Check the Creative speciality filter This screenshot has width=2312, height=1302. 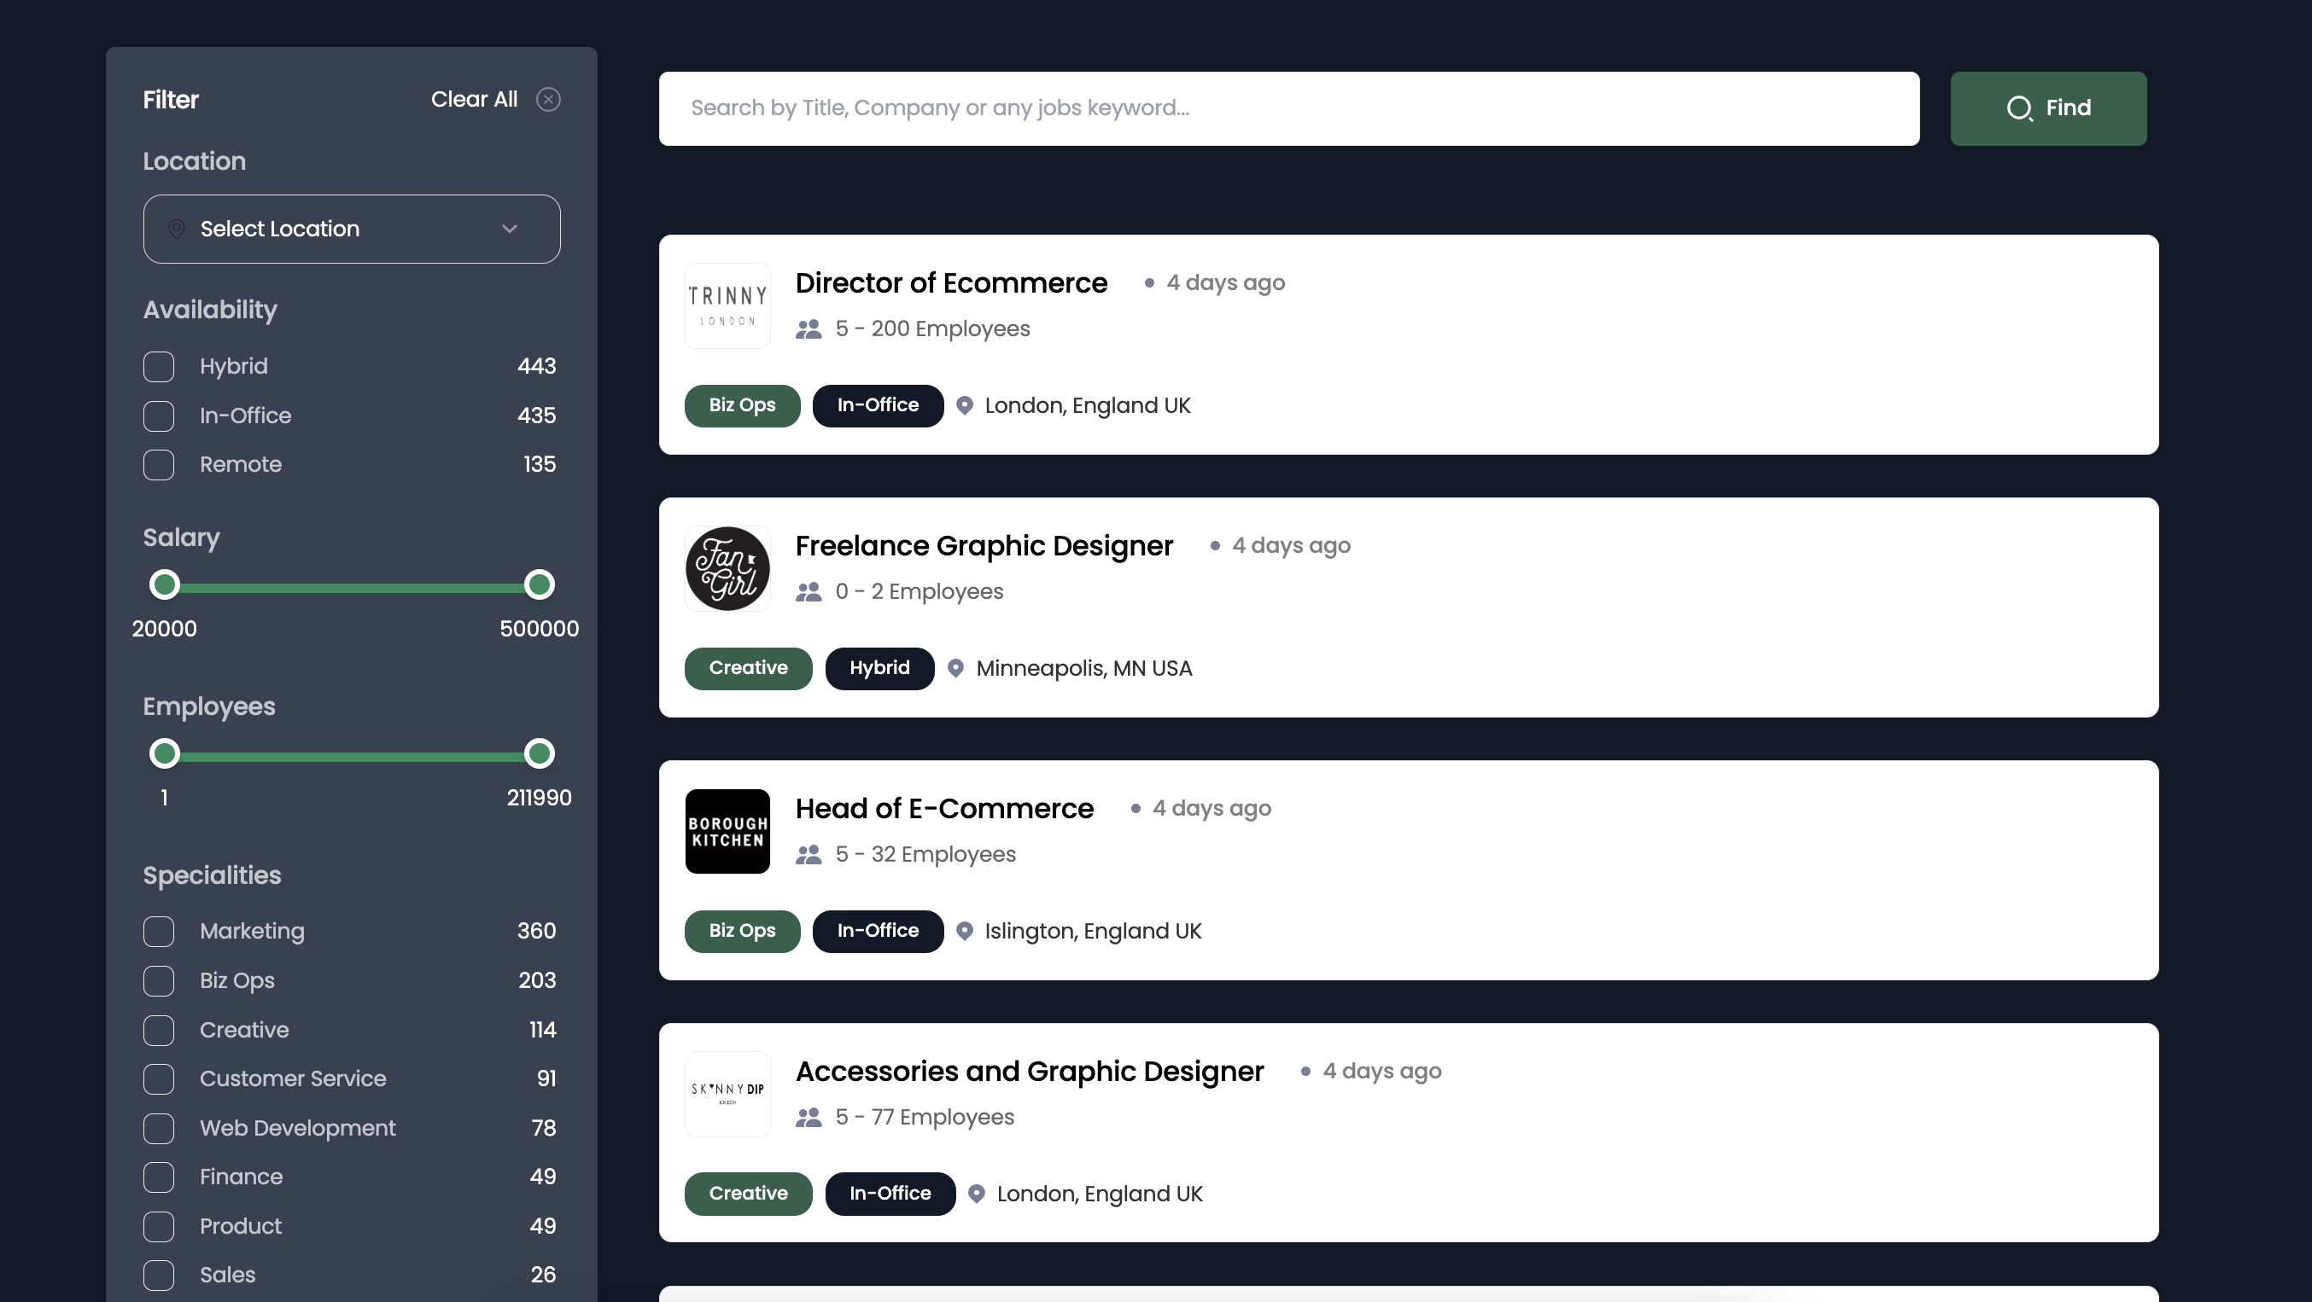coord(159,1031)
